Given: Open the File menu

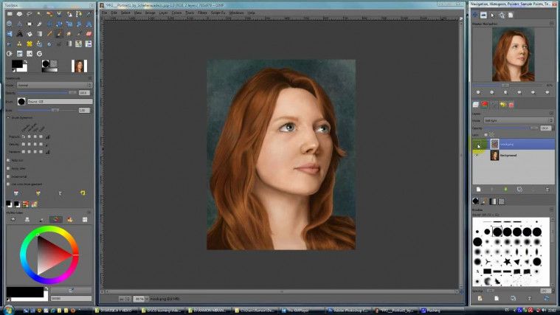Looking at the screenshot, I should pos(105,13).
